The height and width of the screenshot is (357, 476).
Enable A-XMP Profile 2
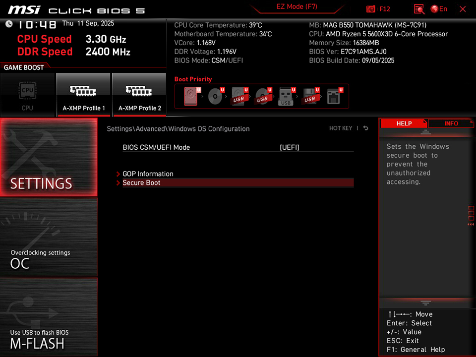139,94
